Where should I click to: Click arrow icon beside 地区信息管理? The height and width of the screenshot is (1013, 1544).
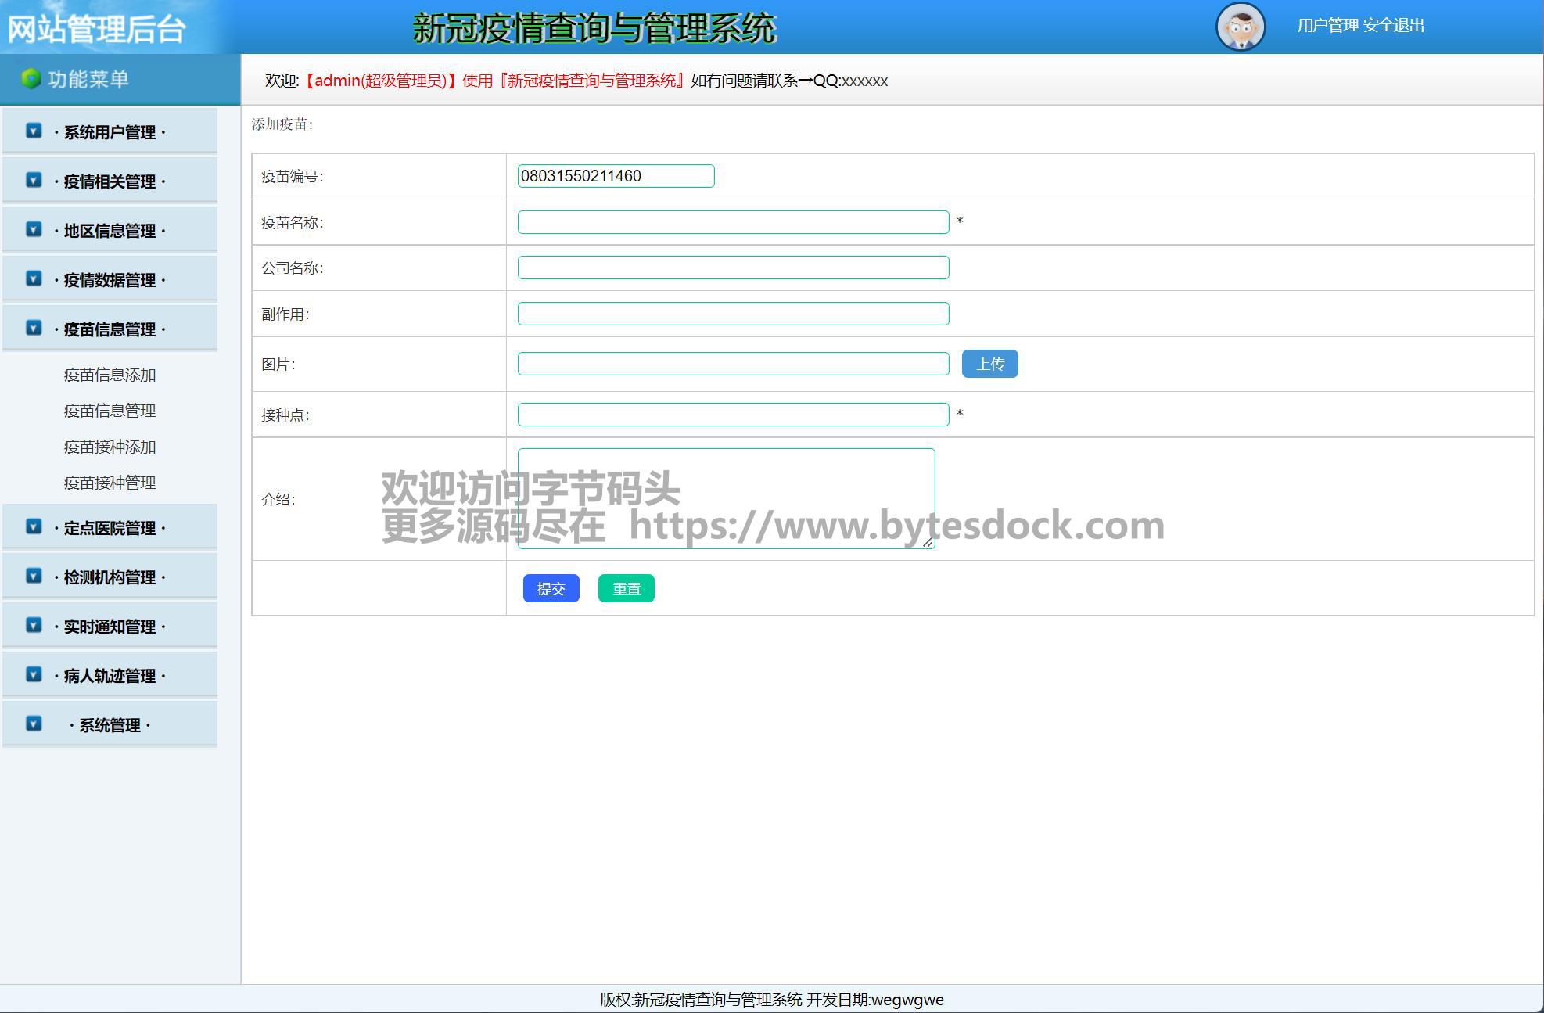coord(34,229)
